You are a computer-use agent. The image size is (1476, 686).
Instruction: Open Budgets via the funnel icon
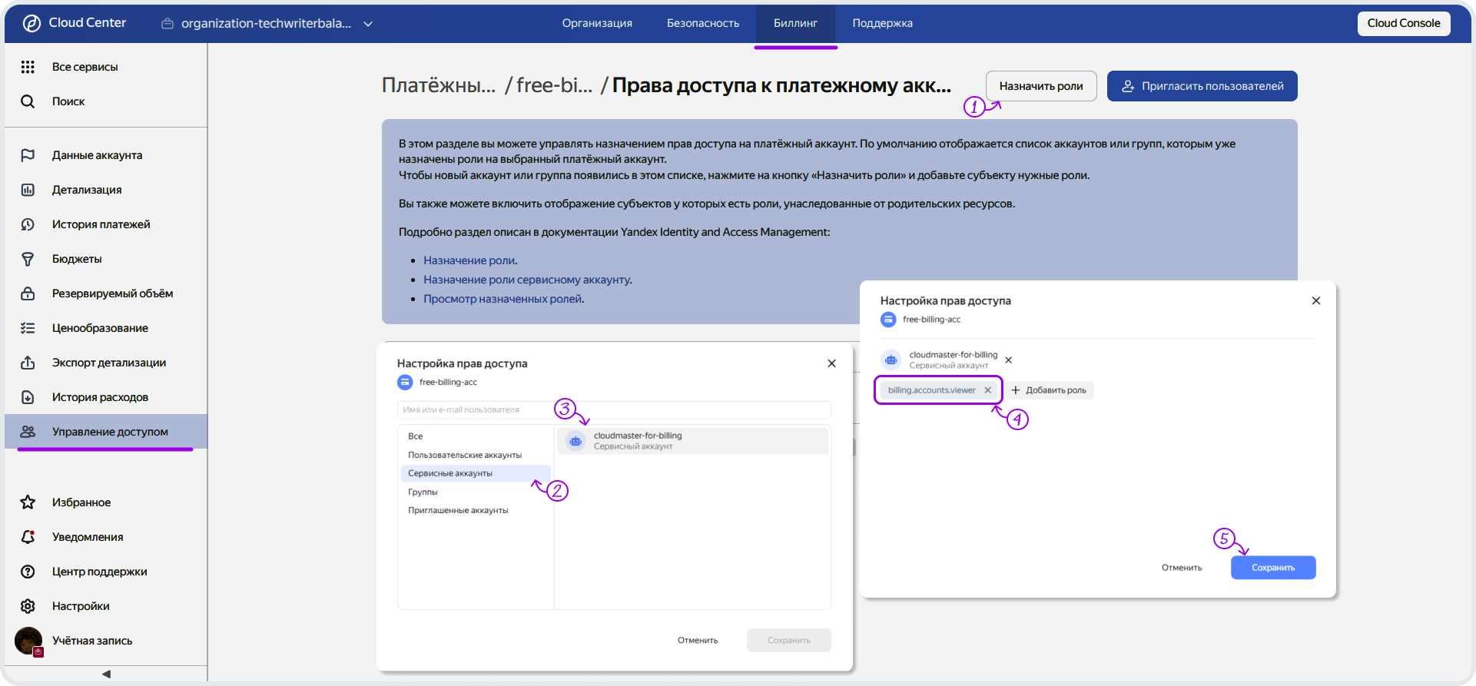(x=28, y=259)
